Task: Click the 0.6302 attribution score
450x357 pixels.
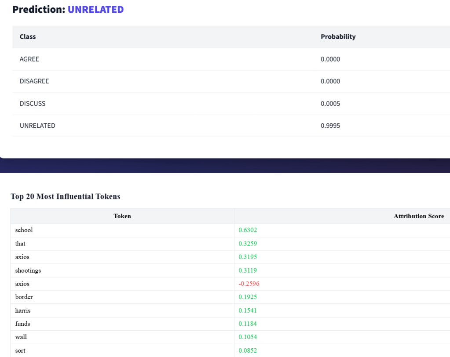Action: [x=248, y=230]
